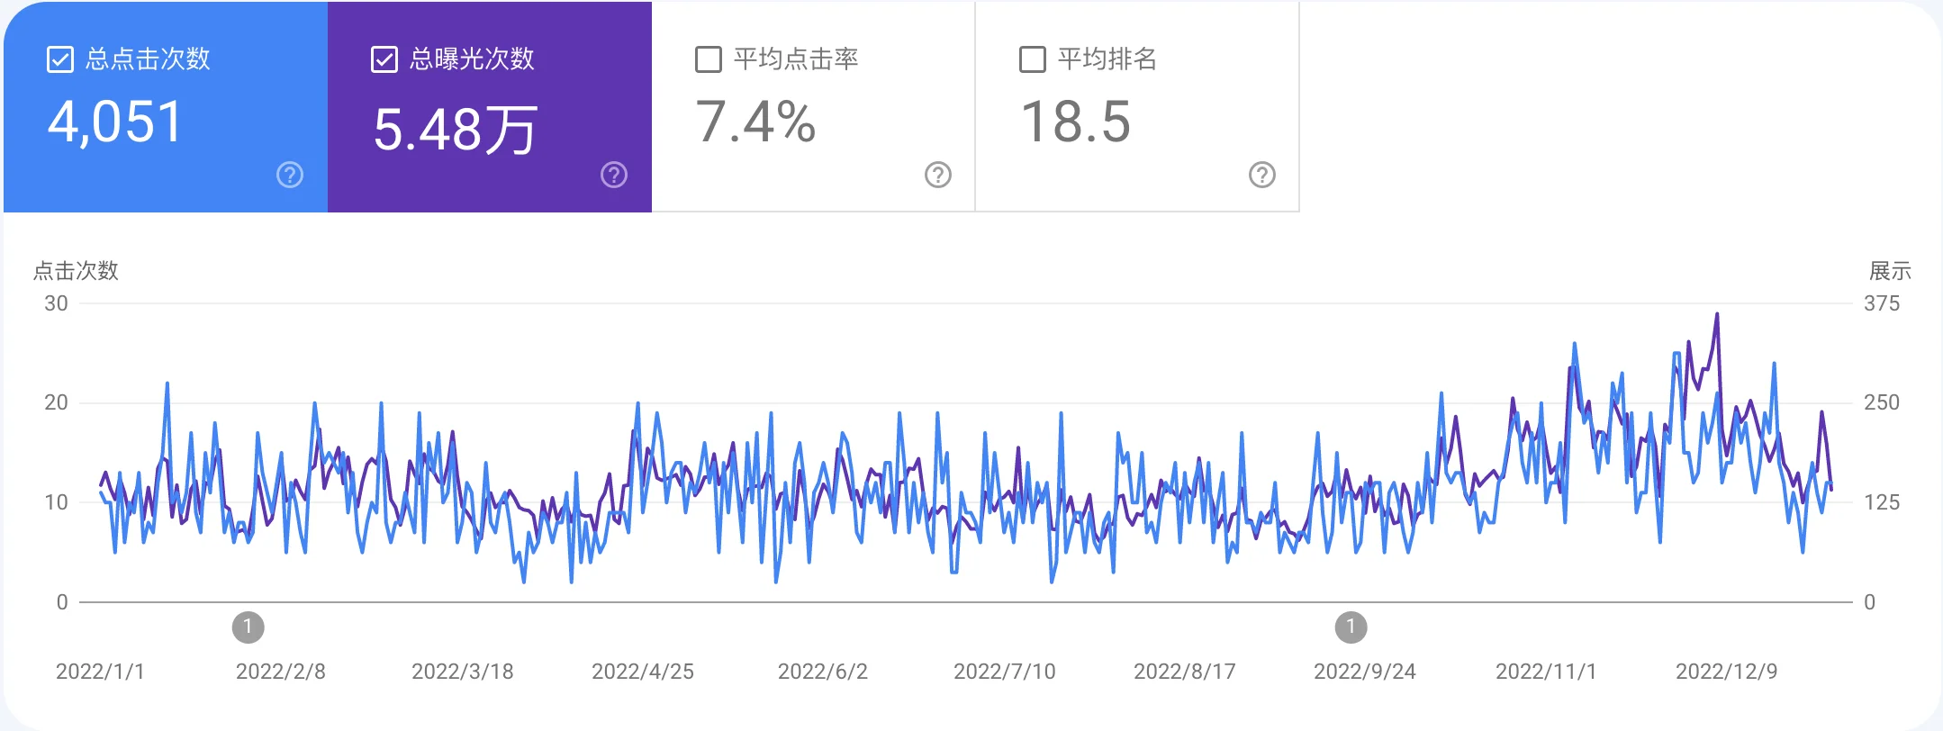Viewport: 1943px width, 731px height.
Task: Open help icon in 总点击次数 card
Action: (290, 175)
